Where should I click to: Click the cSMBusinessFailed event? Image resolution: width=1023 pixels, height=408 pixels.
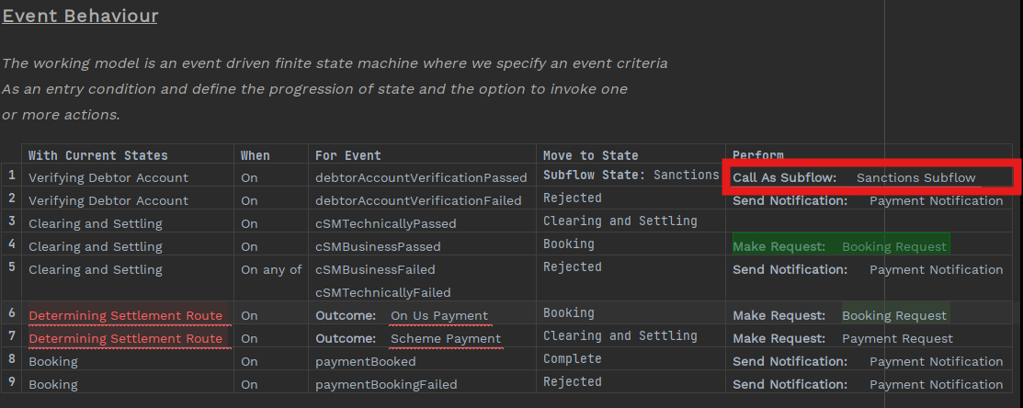coord(375,269)
